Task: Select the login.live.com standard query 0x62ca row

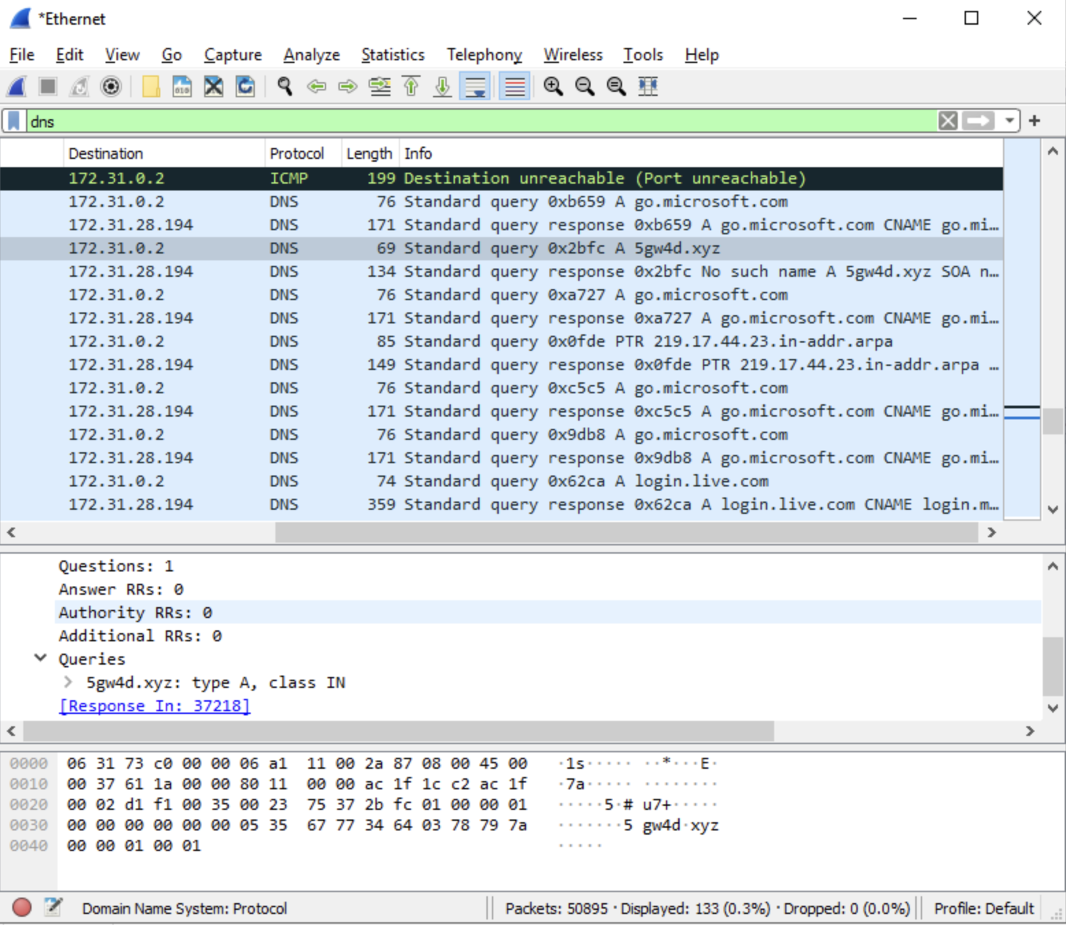Action: point(501,481)
